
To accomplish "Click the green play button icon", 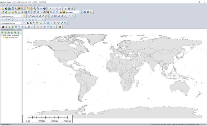I will (38, 27).
